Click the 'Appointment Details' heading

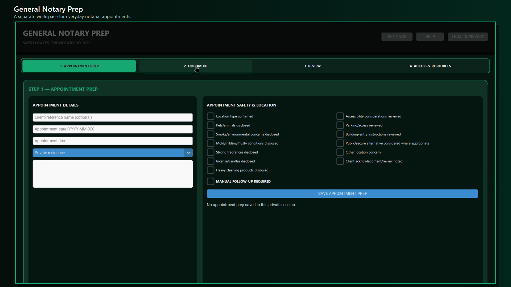[56, 105]
